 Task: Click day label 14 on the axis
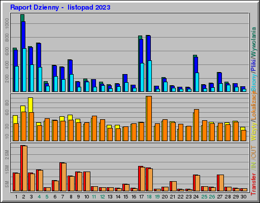[x=118, y=197]
